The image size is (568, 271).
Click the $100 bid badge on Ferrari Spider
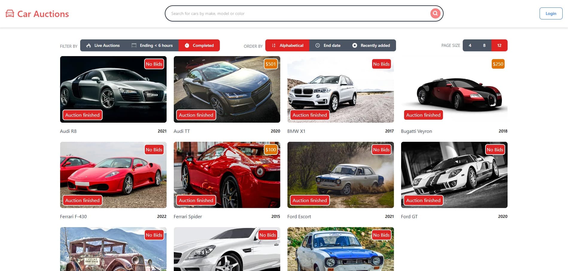tap(271, 150)
